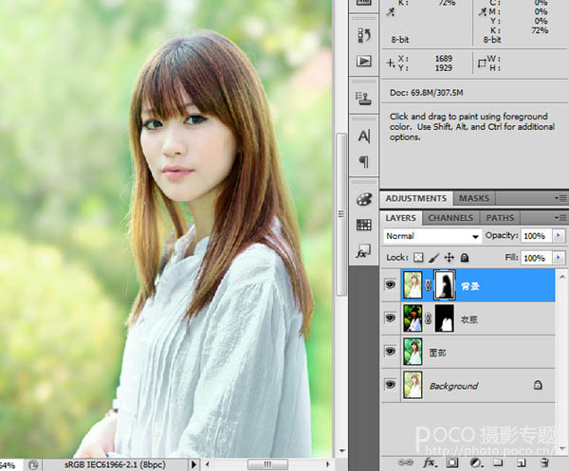Switch to the Masks tab
Viewport: 569px width, 471px height.
474,198
